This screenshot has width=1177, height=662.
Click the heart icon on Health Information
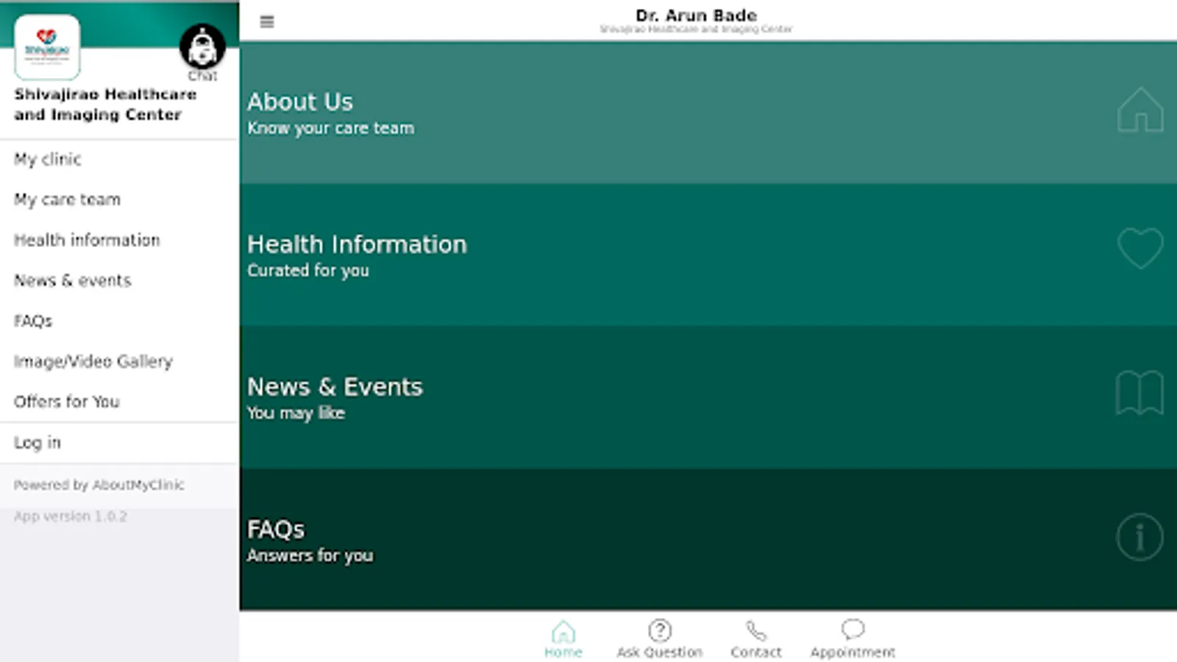(x=1140, y=248)
